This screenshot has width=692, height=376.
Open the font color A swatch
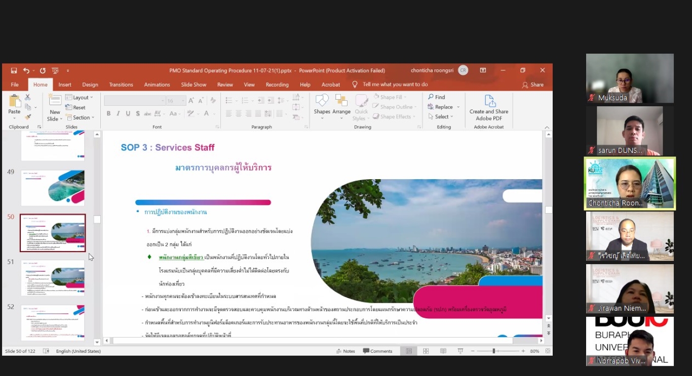pos(207,113)
